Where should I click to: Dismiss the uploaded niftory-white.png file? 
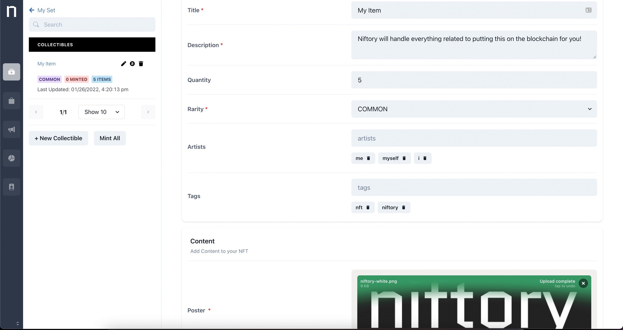tap(583, 283)
